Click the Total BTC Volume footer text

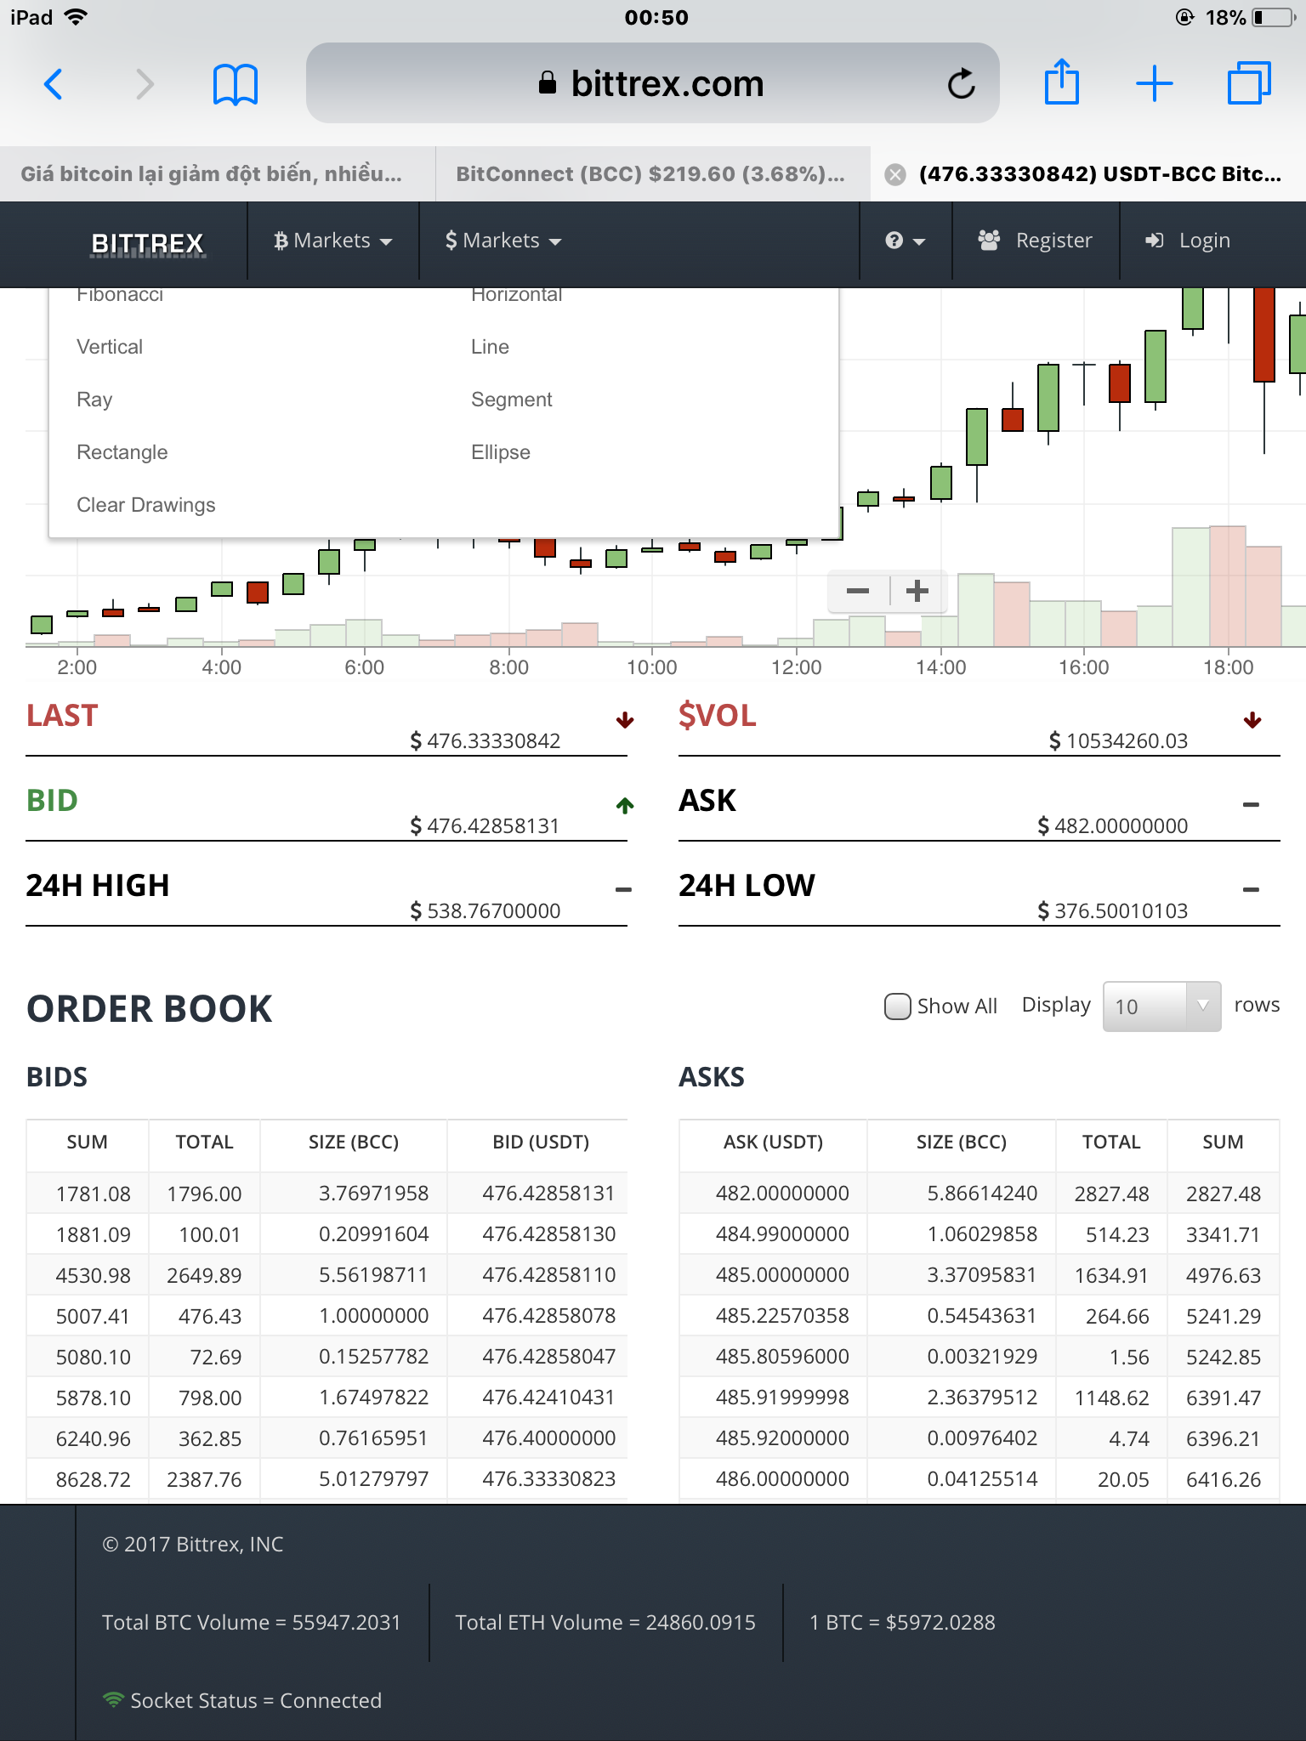(x=251, y=1623)
